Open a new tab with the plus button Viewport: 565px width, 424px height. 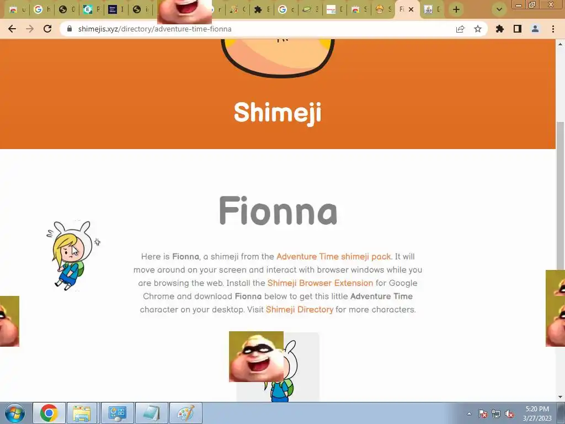[x=456, y=9]
